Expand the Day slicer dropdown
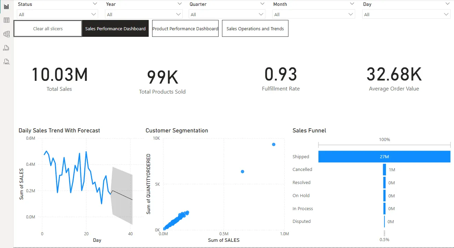The width and height of the screenshot is (454, 248). pos(446,14)
